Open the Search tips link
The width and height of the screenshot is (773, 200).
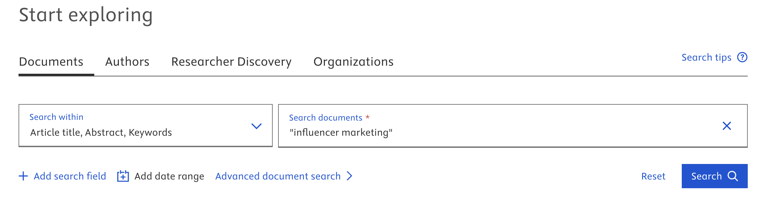(706, 58)
